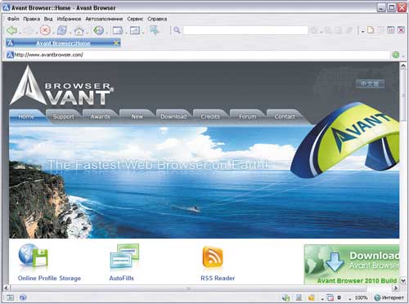
Task: Open the Вид menu
Action: (x=48, y=19)
